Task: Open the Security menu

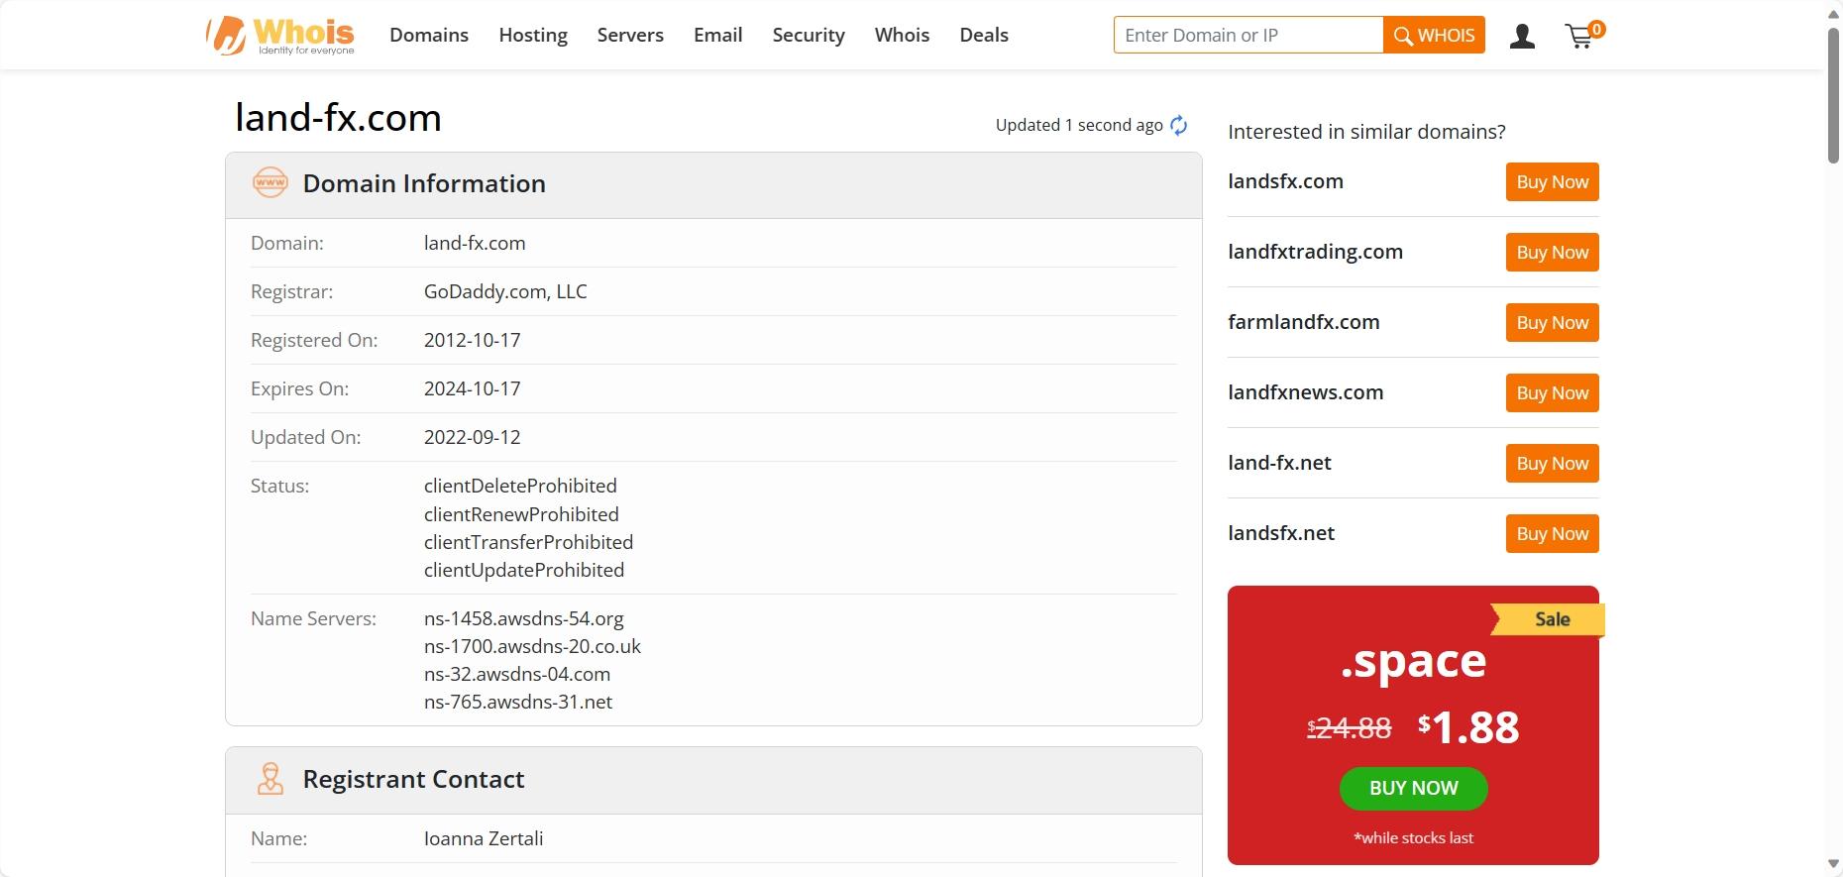Action: [x=809, y=35]
